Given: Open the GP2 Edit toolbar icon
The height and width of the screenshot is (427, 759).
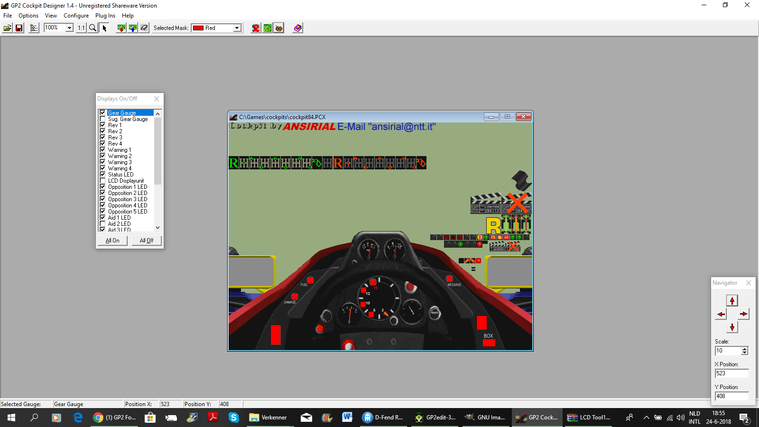Looking at the screenshot, I should [x=268, y=28].
